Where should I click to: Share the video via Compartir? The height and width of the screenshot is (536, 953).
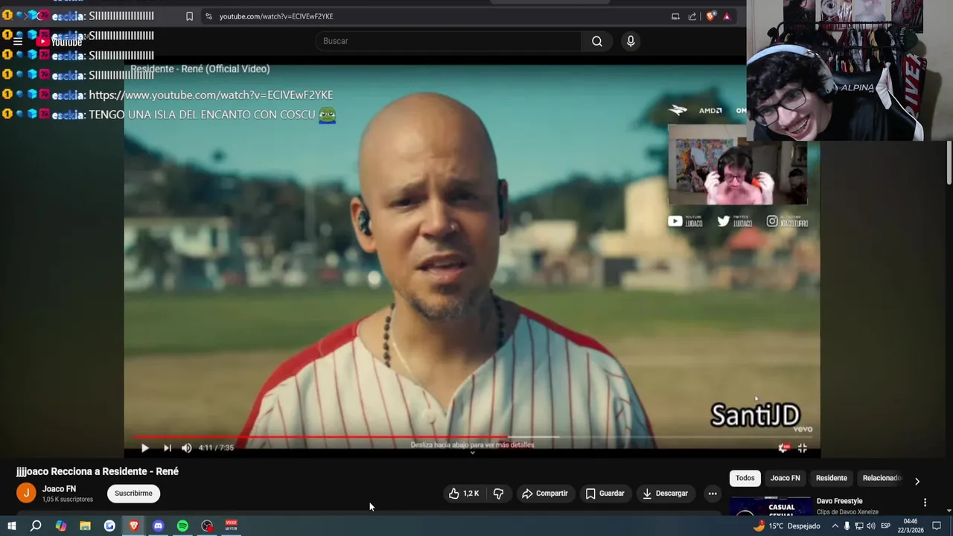click(545, 494)
